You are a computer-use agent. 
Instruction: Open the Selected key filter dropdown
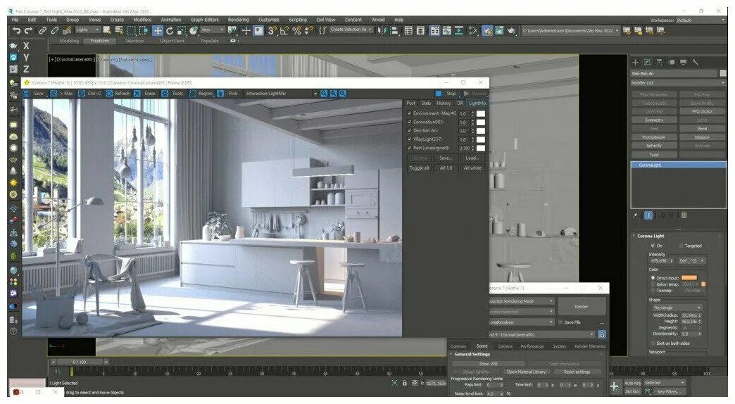665,383
